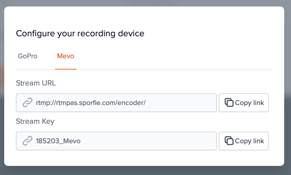The image size is (291, 175).
Task: Click the Configure your recording device heading
Action: (80, 33)
